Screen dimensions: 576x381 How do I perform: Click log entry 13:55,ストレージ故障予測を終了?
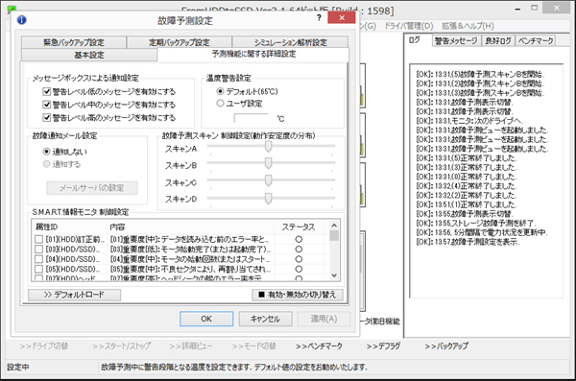click(476, 224)
